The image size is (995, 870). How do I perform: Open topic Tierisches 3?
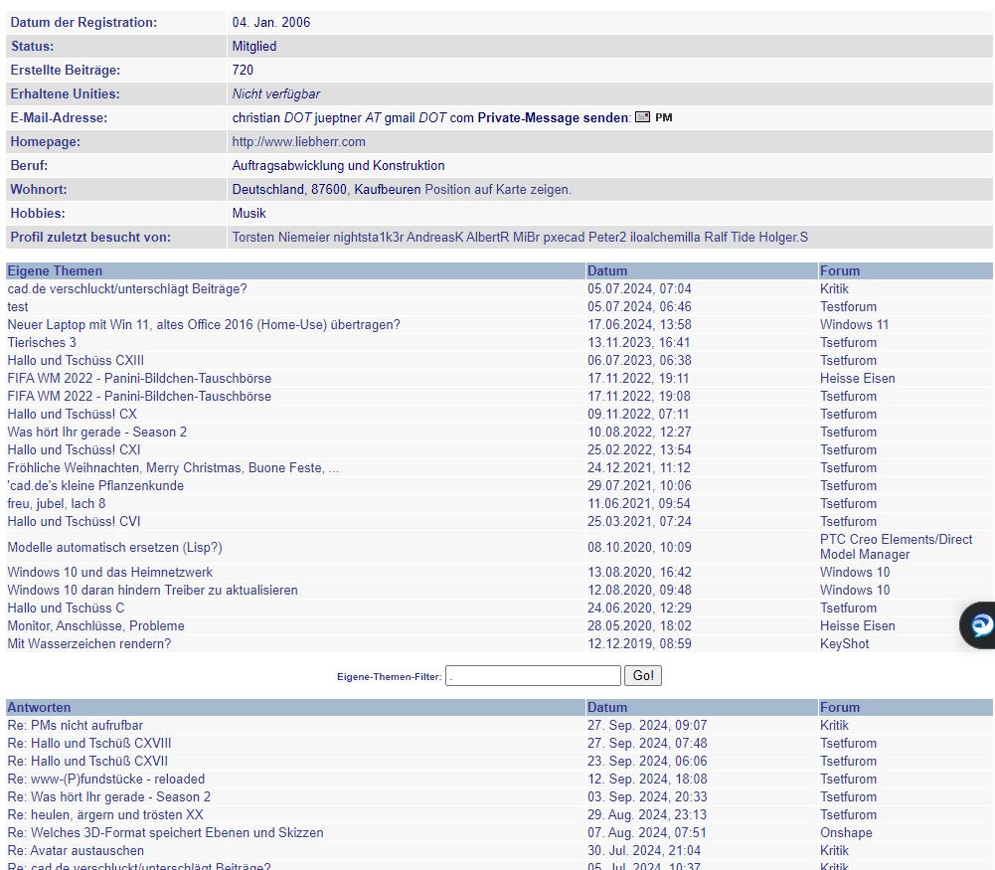42,342
